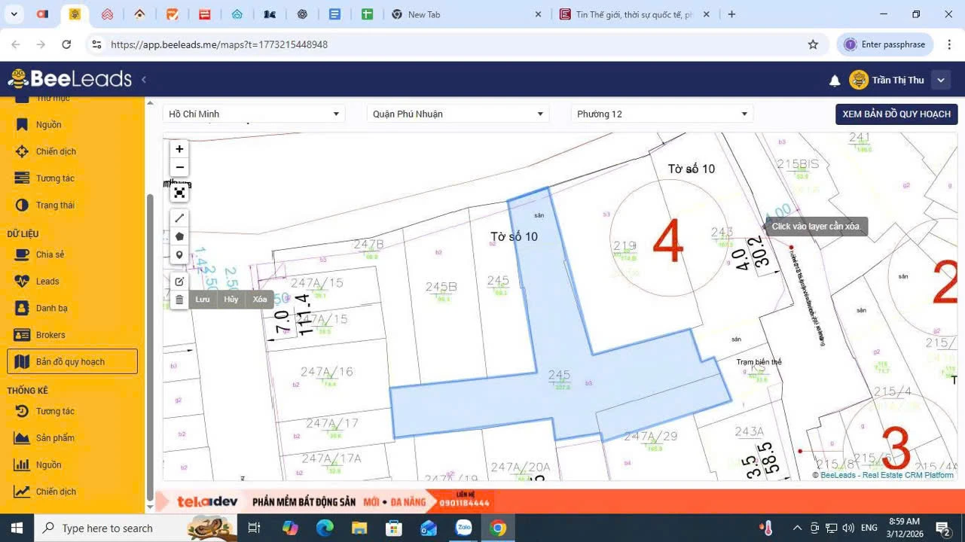Expand the Phường 12 ward dropdown
965x542 pixels.
tap(661, 114)
